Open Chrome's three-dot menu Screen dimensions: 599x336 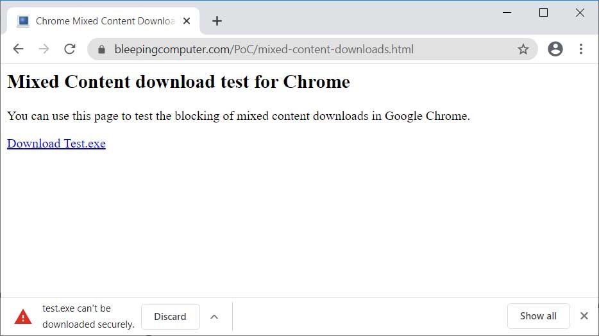pyautogui.click(x=581, y=49)
